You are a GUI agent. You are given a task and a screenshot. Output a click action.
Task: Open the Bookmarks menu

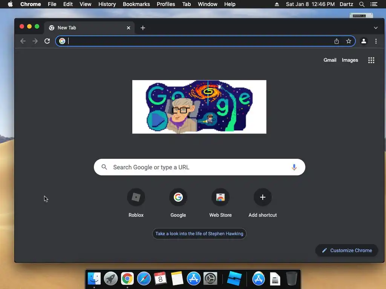pyautogui.click(x=136, y=4)
